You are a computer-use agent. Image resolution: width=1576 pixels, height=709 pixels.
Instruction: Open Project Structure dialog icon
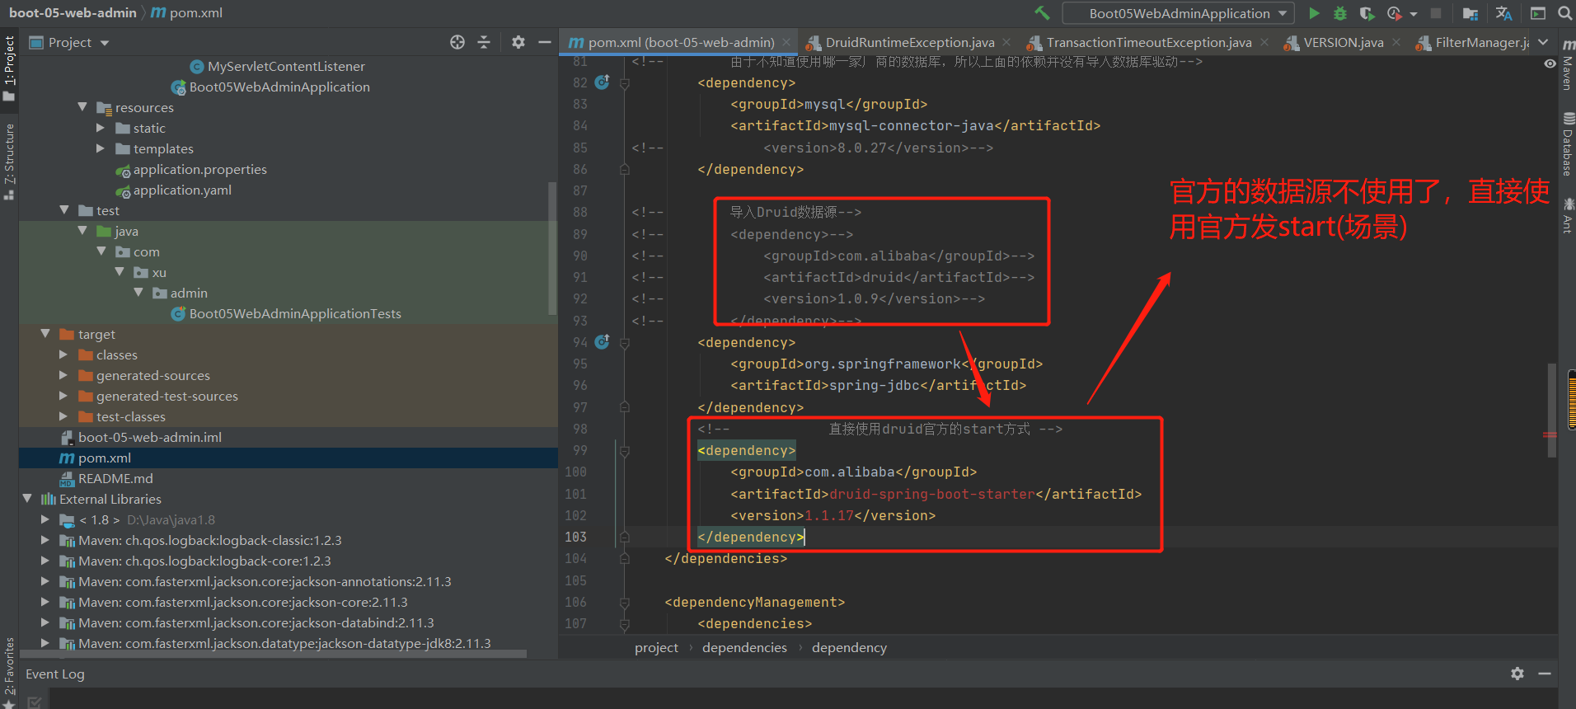(1470, 13)
